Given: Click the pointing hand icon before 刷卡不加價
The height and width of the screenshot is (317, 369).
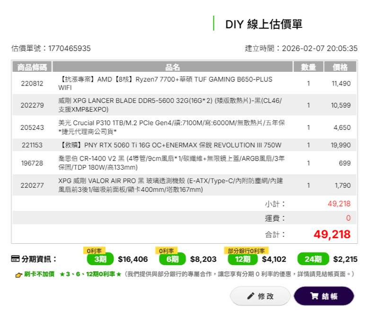Looking at the screenshot, I should coord(18,274).
